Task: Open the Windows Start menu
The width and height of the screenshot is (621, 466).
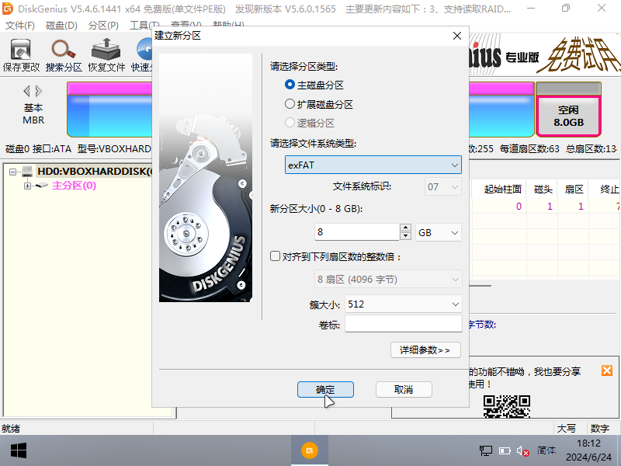Action: click(18, 450)
